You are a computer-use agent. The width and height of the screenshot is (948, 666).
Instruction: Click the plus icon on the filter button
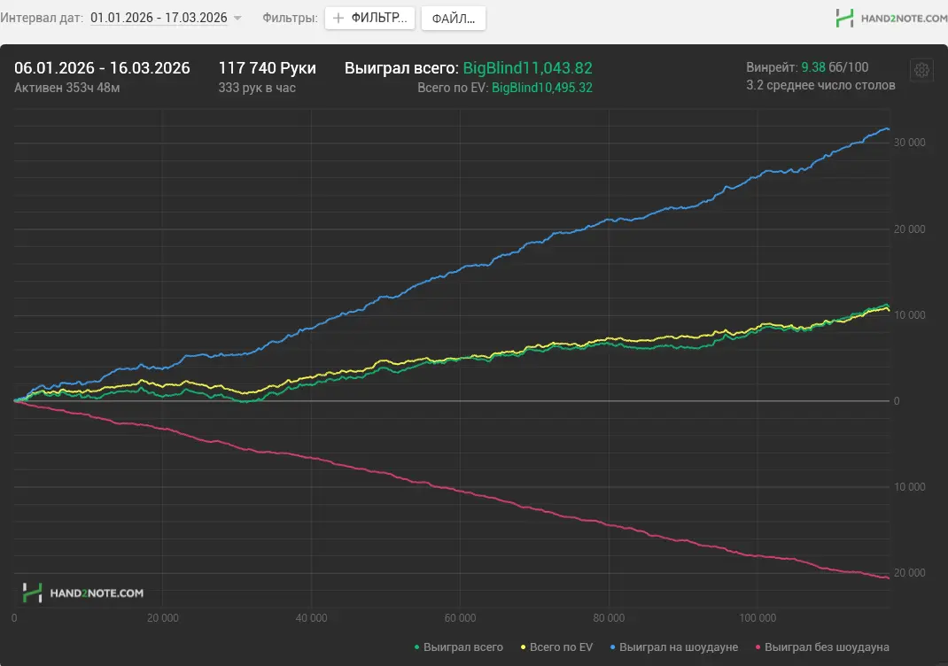338,18
